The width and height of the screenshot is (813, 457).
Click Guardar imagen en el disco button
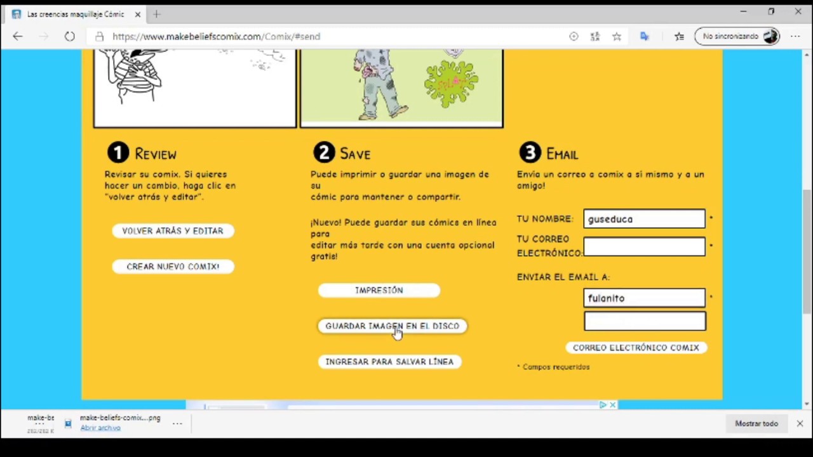[393, 326]
